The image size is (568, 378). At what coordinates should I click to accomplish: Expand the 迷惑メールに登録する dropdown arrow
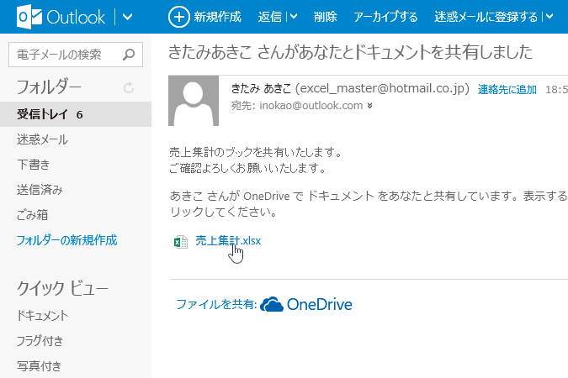pos(549,16)
